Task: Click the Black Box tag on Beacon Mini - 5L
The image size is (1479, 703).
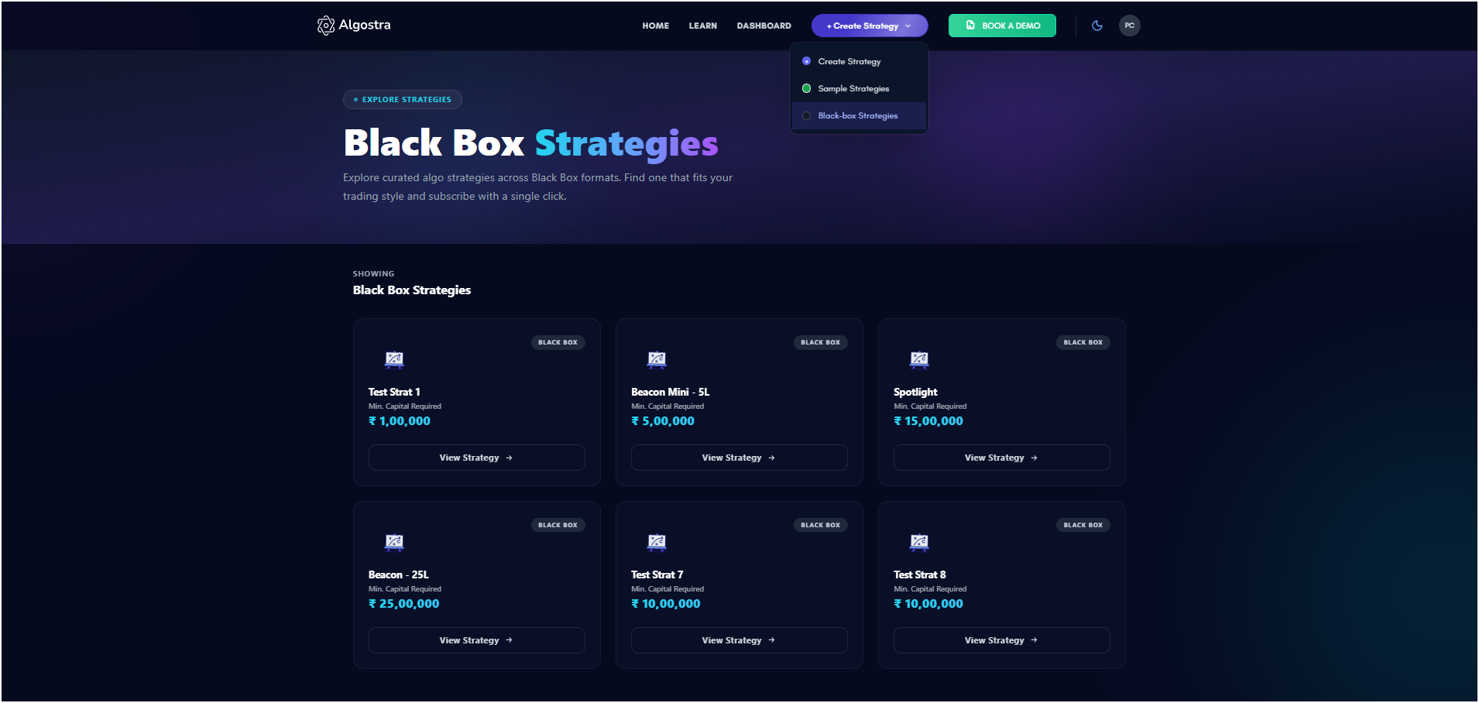Action: (x=820, y=342)
